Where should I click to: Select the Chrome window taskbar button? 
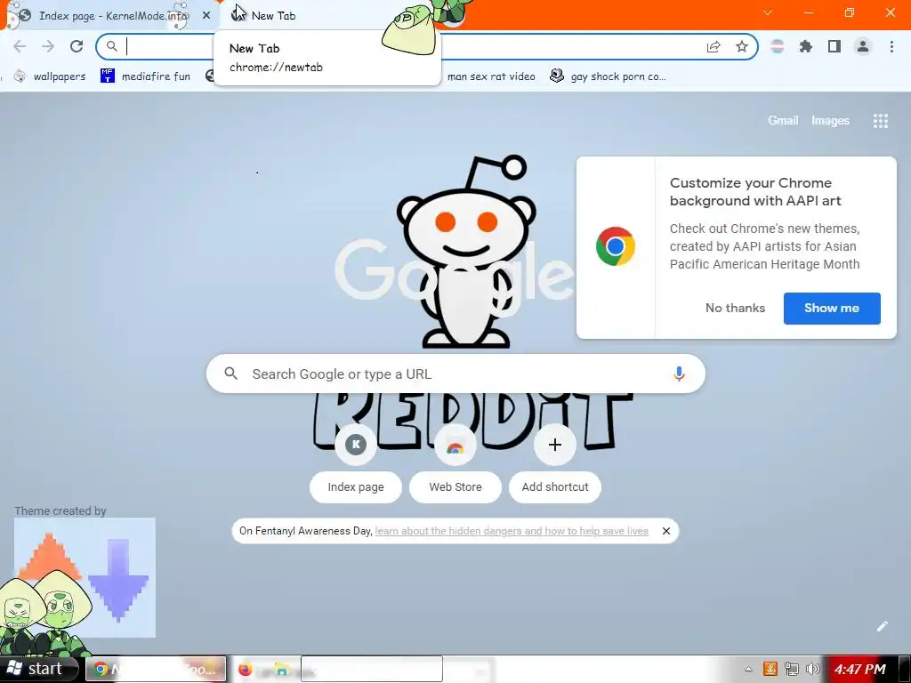pyautogui.click(x=156, y=669)
